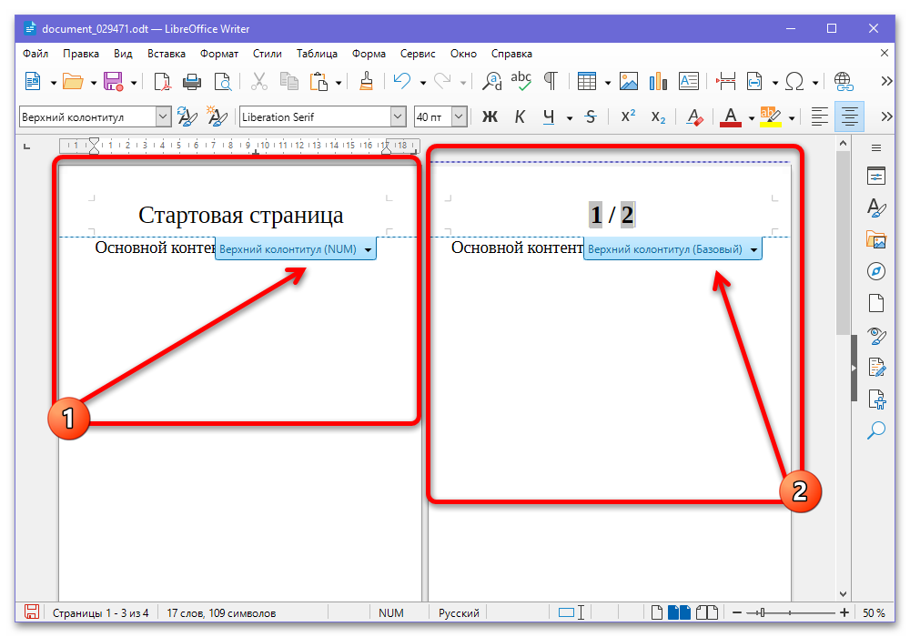Expand the highlighting color palette
The height and width of the screenshot is (637, 910).
(x=793, y=118)
